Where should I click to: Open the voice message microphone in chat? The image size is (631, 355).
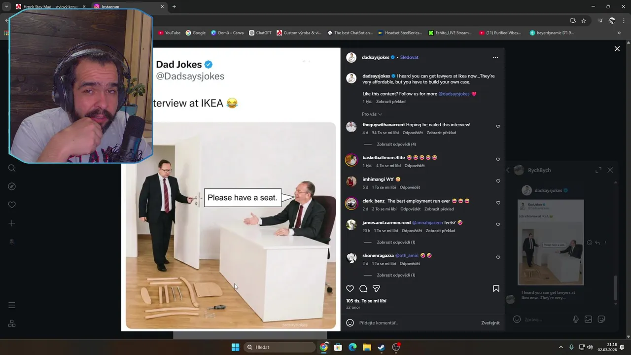tap(575, 319)
